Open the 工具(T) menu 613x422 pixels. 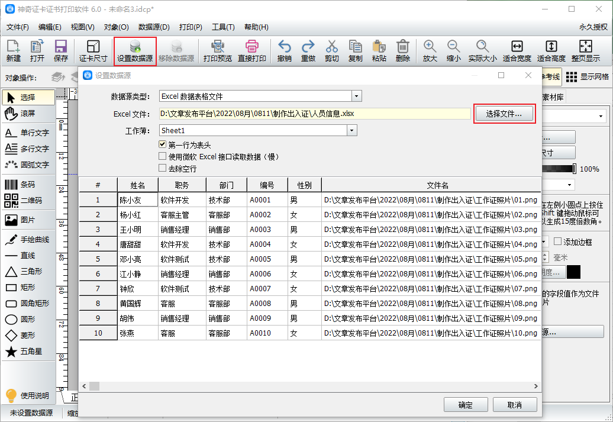[223, 27]
